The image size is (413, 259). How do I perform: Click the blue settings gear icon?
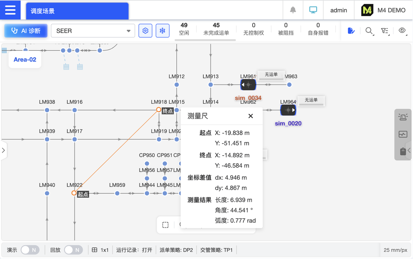click(x=145, y=30)
